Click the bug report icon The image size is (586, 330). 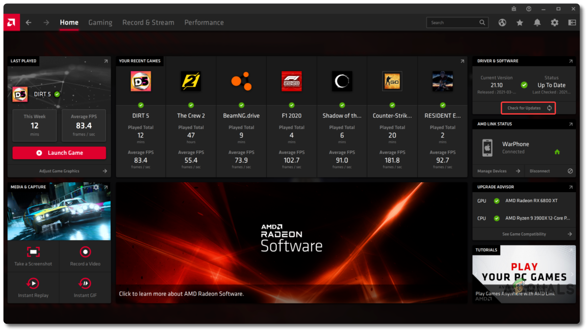click(514, 9)
